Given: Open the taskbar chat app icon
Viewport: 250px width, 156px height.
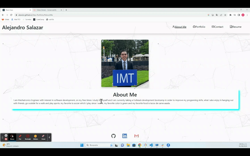Looking at the screenshot, I should tap(122, 145).
